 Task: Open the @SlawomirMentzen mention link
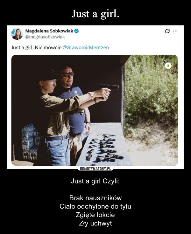[86, 47]
